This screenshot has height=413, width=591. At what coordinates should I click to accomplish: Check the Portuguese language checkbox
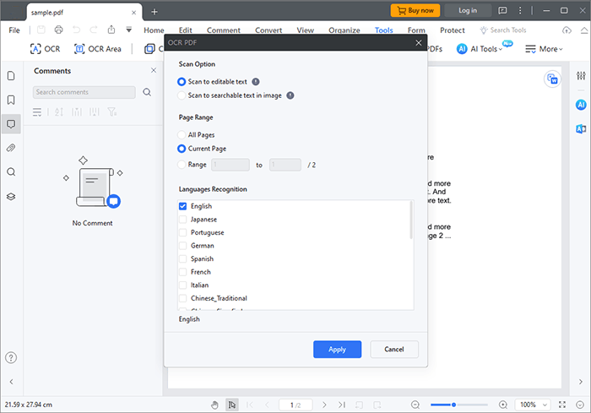pyautogui.click(x=183, y=232)
